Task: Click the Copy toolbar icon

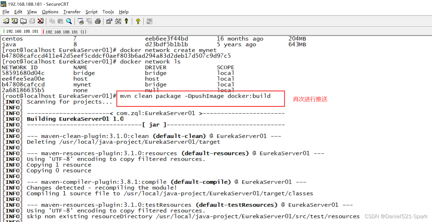Action: coord(52,21)
